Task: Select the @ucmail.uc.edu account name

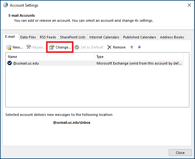Action: (26, 63)
